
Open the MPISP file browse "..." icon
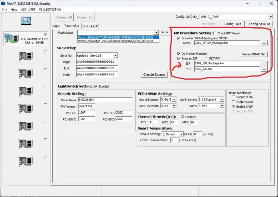[x=264, y=43]
